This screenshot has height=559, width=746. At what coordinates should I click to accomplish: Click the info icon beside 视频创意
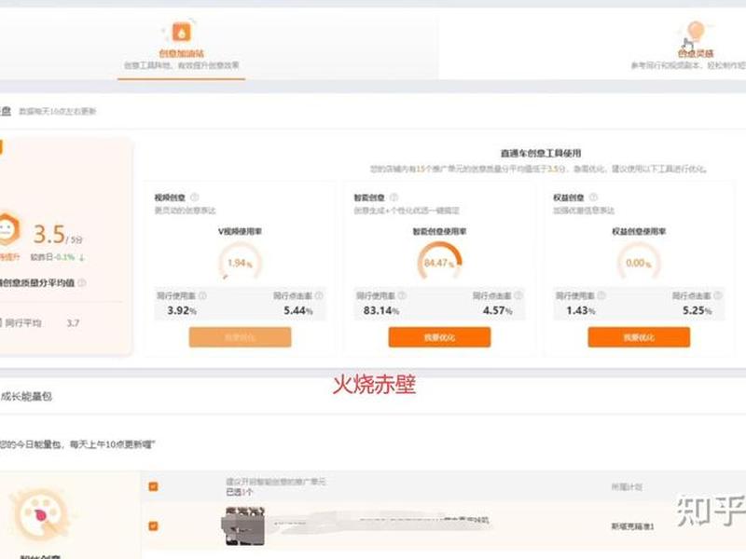point(195,198)
